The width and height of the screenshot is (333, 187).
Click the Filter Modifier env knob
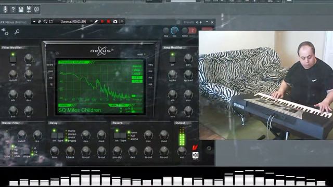click(29, 58)
